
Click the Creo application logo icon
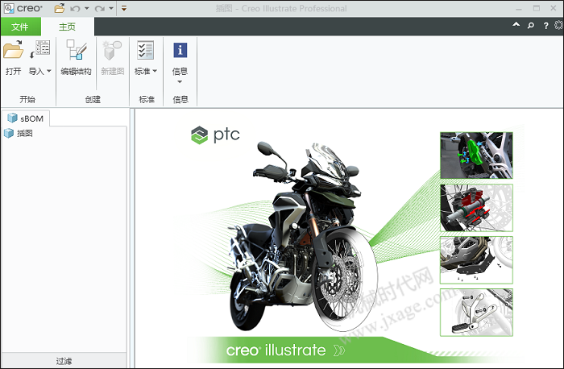[x=9, y=8]
